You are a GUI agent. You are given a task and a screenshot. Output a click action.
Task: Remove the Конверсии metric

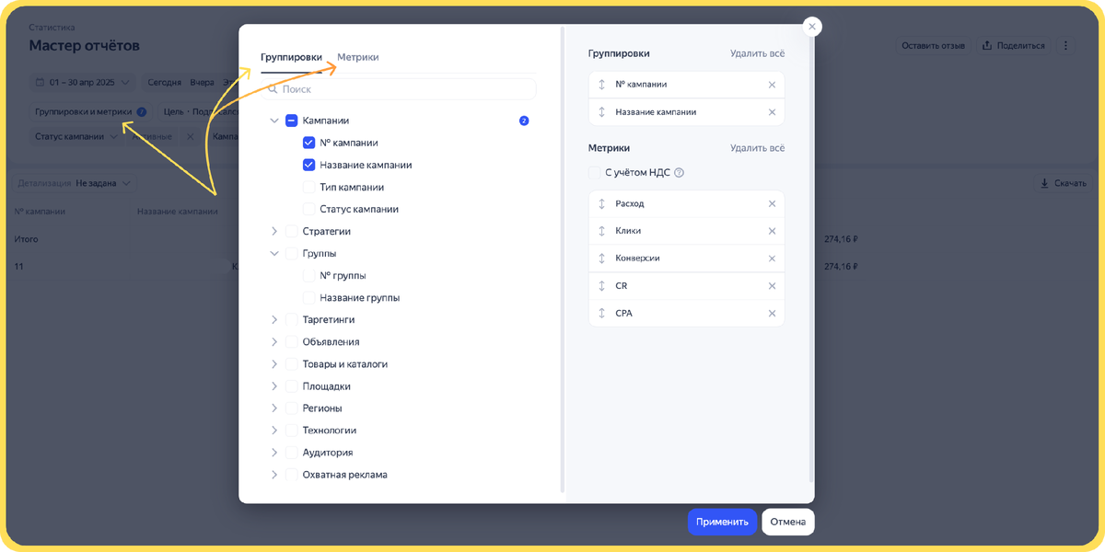[x=772, y=259]
